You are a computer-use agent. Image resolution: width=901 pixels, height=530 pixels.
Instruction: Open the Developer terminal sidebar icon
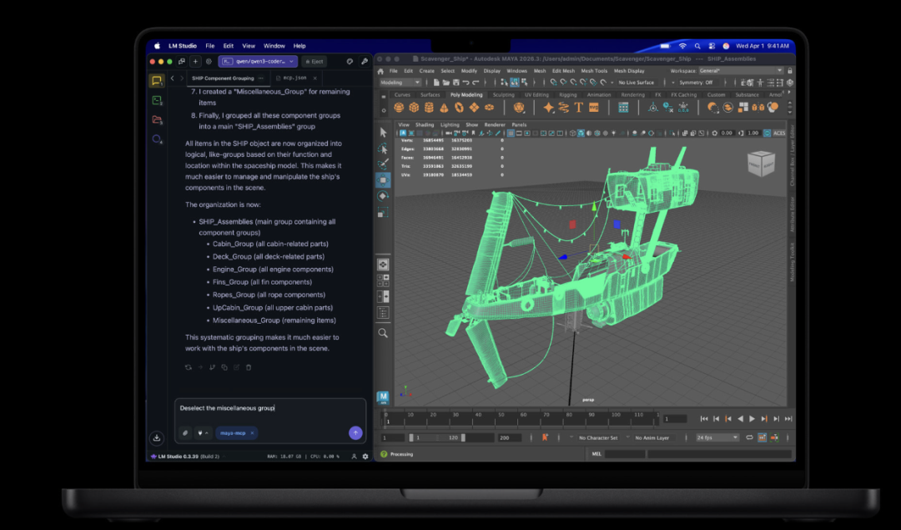(x=156, y=100)
